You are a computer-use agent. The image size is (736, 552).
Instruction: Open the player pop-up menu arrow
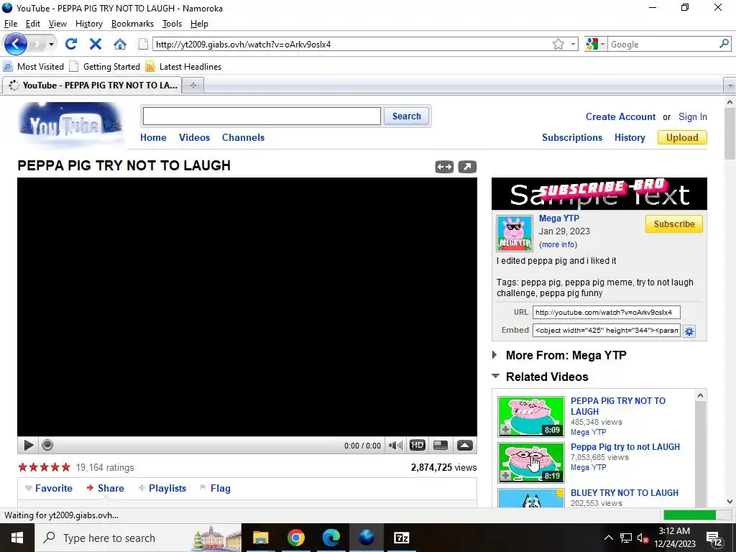coord(465,445)
